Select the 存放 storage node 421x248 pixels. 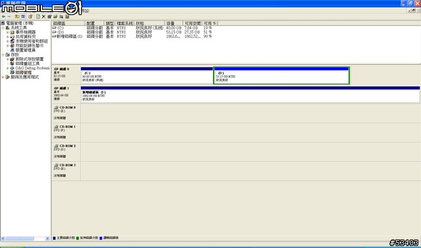[x=15, y=54]
